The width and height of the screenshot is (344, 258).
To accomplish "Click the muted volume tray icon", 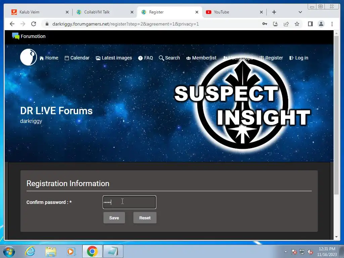I will 310,252.
